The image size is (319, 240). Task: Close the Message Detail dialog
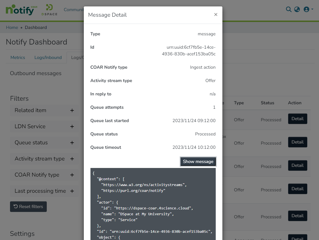click(x=215, y=14)
